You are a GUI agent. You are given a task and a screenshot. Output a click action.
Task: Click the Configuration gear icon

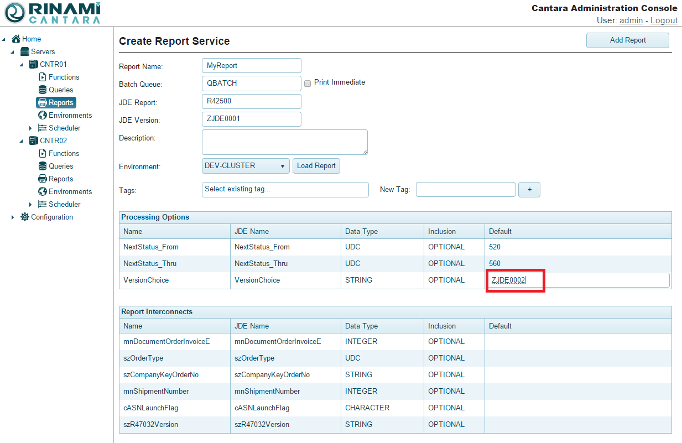click(x=25, y=217)
